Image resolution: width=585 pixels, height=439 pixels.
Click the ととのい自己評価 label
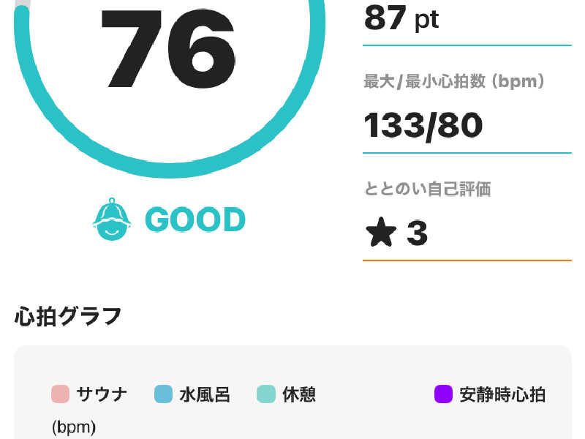(x=428, y=189)
